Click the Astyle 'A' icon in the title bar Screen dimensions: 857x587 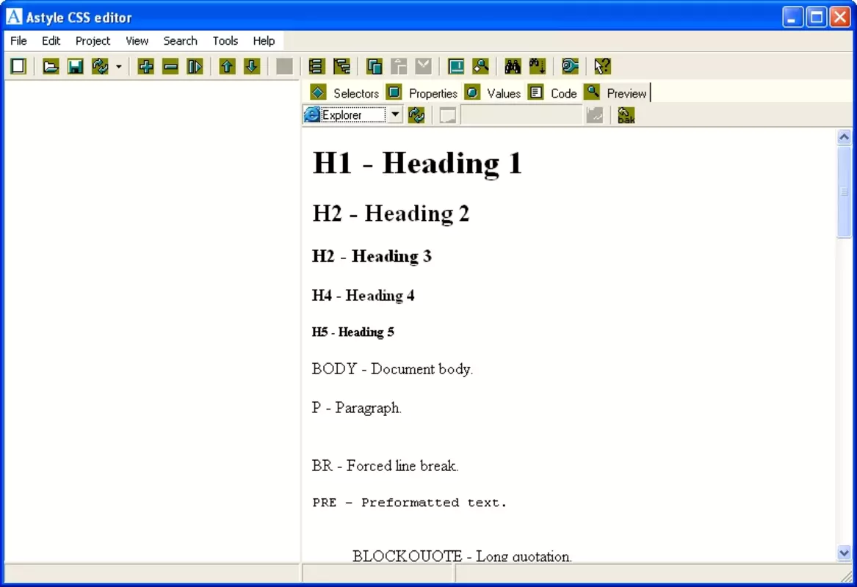click(x=14, y=17)
